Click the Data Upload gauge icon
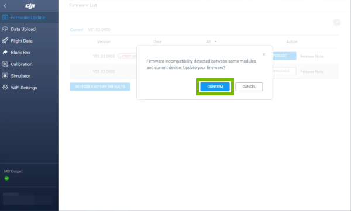 coord(5,29)
